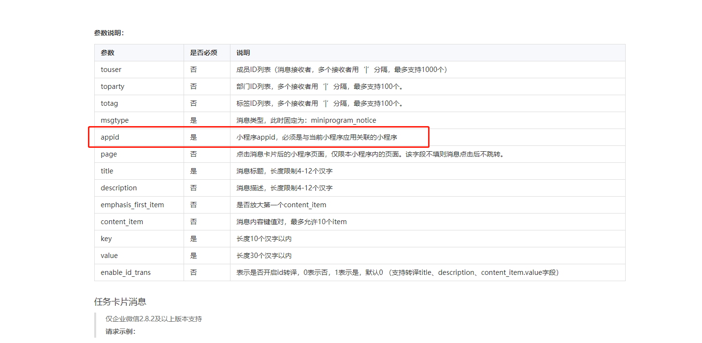Viewport: 702px width, 343px height.
Task: Click the text 消息内容键值对，最多允许10个item
Action: click(x=292, y=222)
